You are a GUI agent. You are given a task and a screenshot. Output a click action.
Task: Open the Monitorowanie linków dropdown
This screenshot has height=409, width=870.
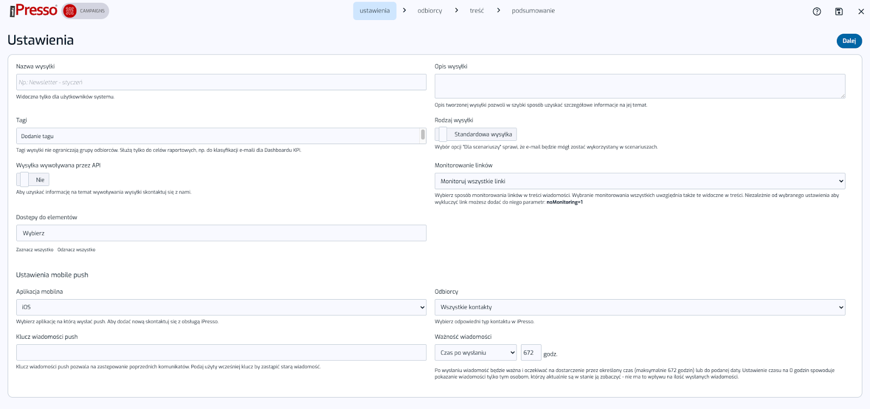click(x=639, y=181)
